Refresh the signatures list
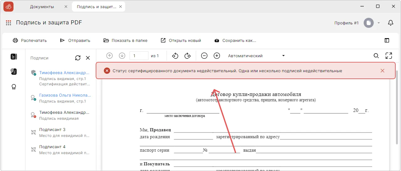The image size is (401, 171). (x=78, y=58)
